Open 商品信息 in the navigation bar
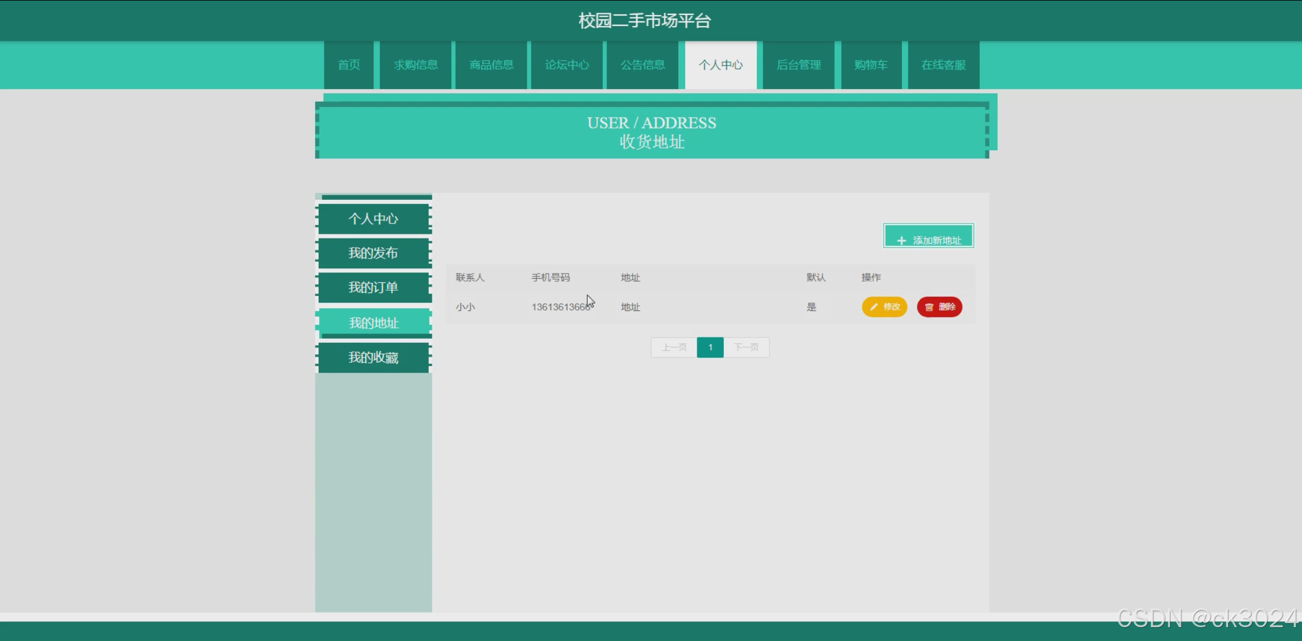This screenshot has width=1302, height=641. (491, 65)
